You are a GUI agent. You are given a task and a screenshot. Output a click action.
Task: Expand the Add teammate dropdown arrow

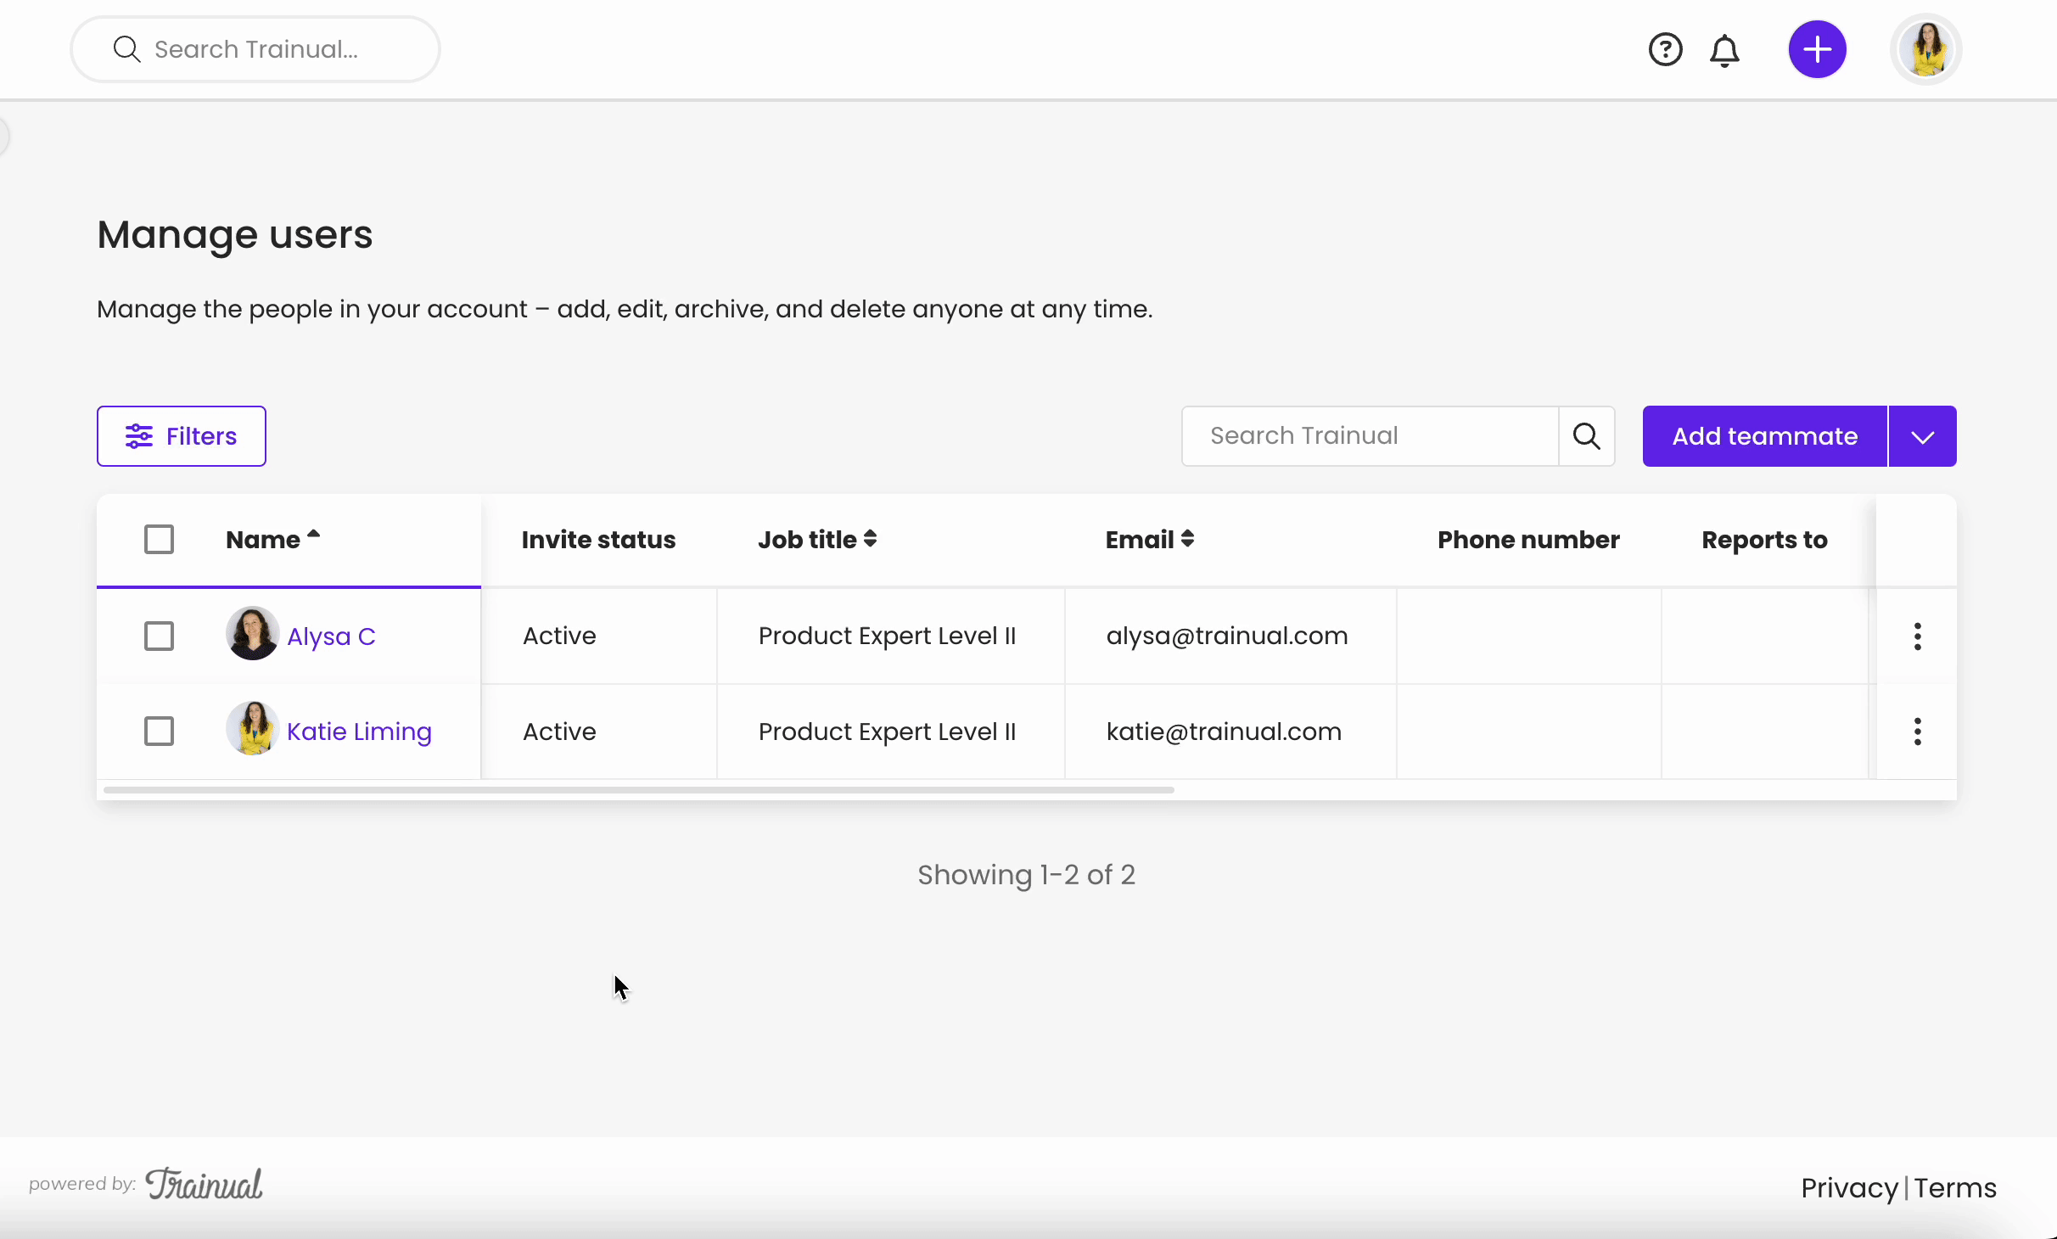tap(1923, 436)
